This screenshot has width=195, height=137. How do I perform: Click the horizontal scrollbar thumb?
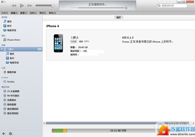[x=118, y=123]
